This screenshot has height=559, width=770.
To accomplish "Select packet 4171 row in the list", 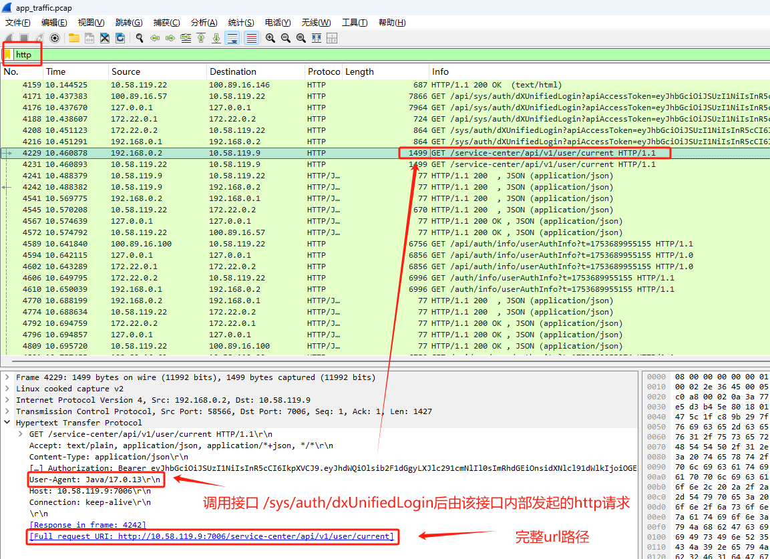I will (x=385, y=96).
